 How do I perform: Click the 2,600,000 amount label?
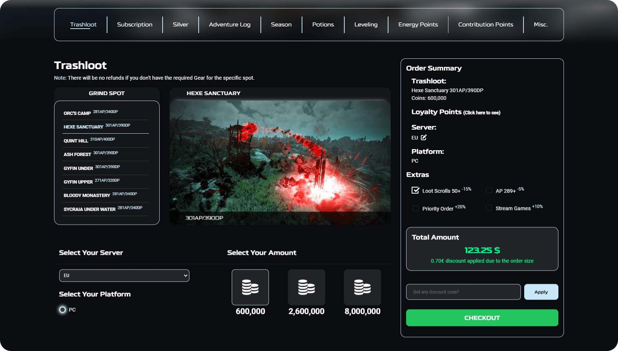306,311
